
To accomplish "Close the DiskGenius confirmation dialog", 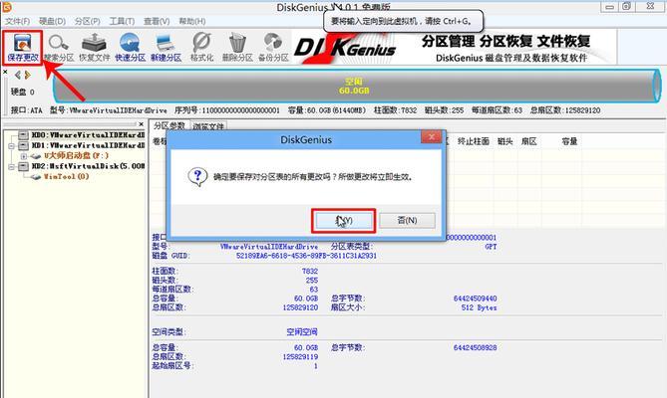I will [431, 136].
